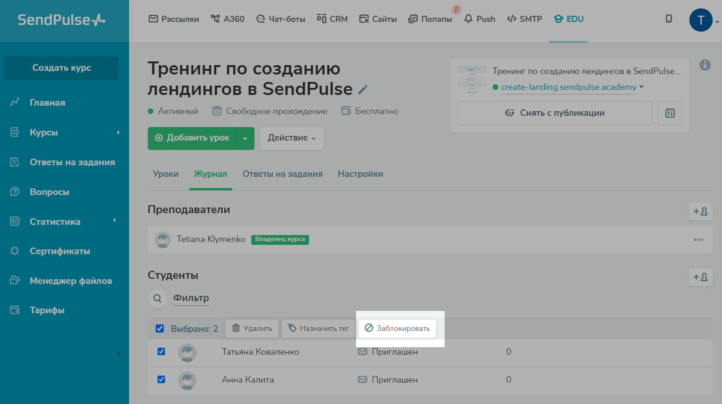The width and height of the screenshot is (722, 404).
Task: Go to Менеджер файлов in the sidebar
Action: click(71, 281)
